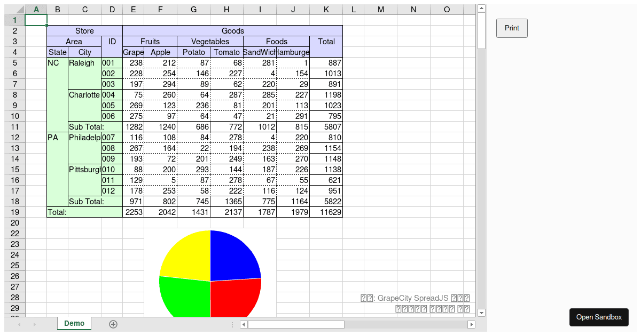Select the '1365' tomato subtotal cell
This screenshot has height=336, width=641.
pyautogui.click(x=226, y=202)
